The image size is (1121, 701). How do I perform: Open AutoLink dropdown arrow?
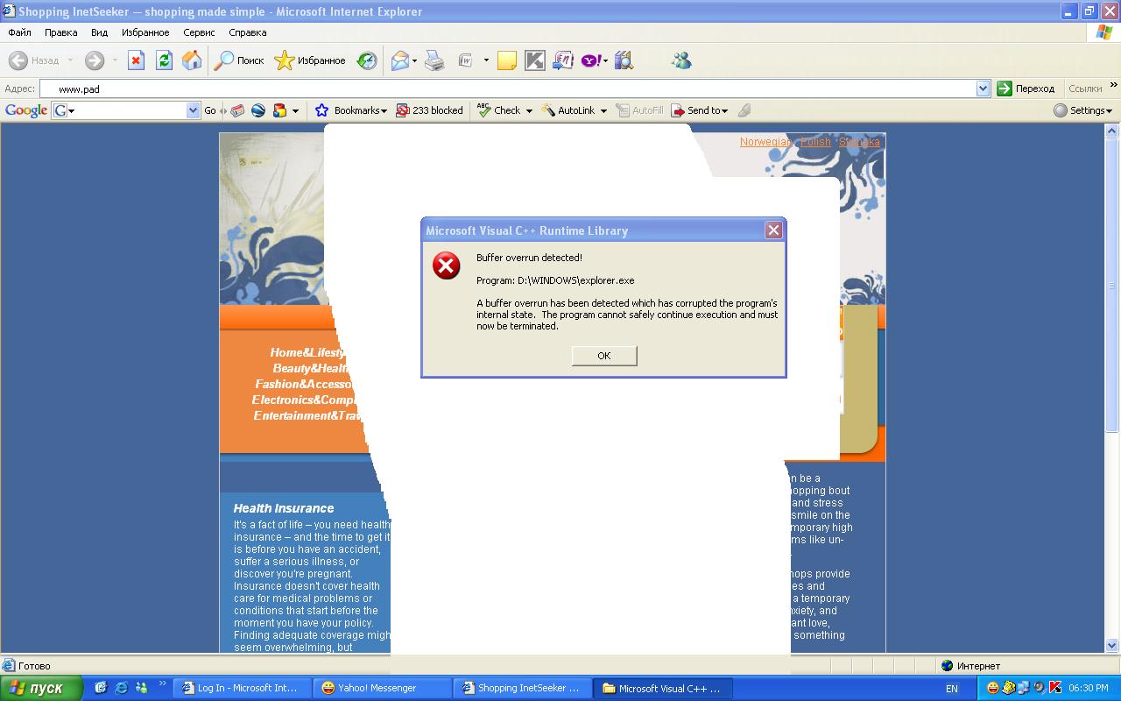[603, 110]
